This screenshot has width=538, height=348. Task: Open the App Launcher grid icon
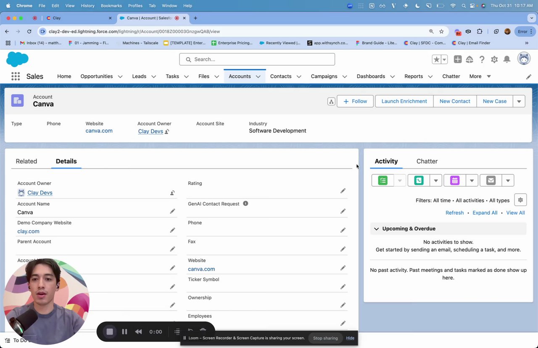coord(16,76)
